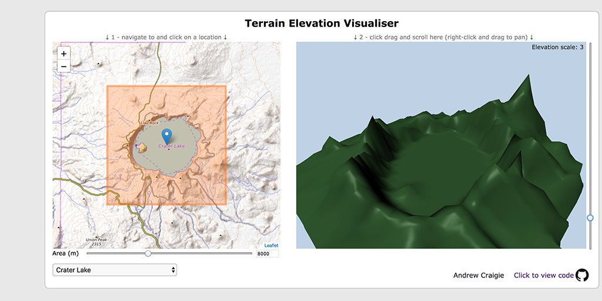
Task: Open the Crater Lake location dropdown
Action: coord(115,270)
